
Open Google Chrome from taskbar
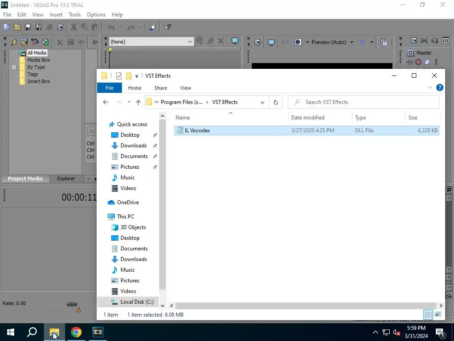point(76,332)
